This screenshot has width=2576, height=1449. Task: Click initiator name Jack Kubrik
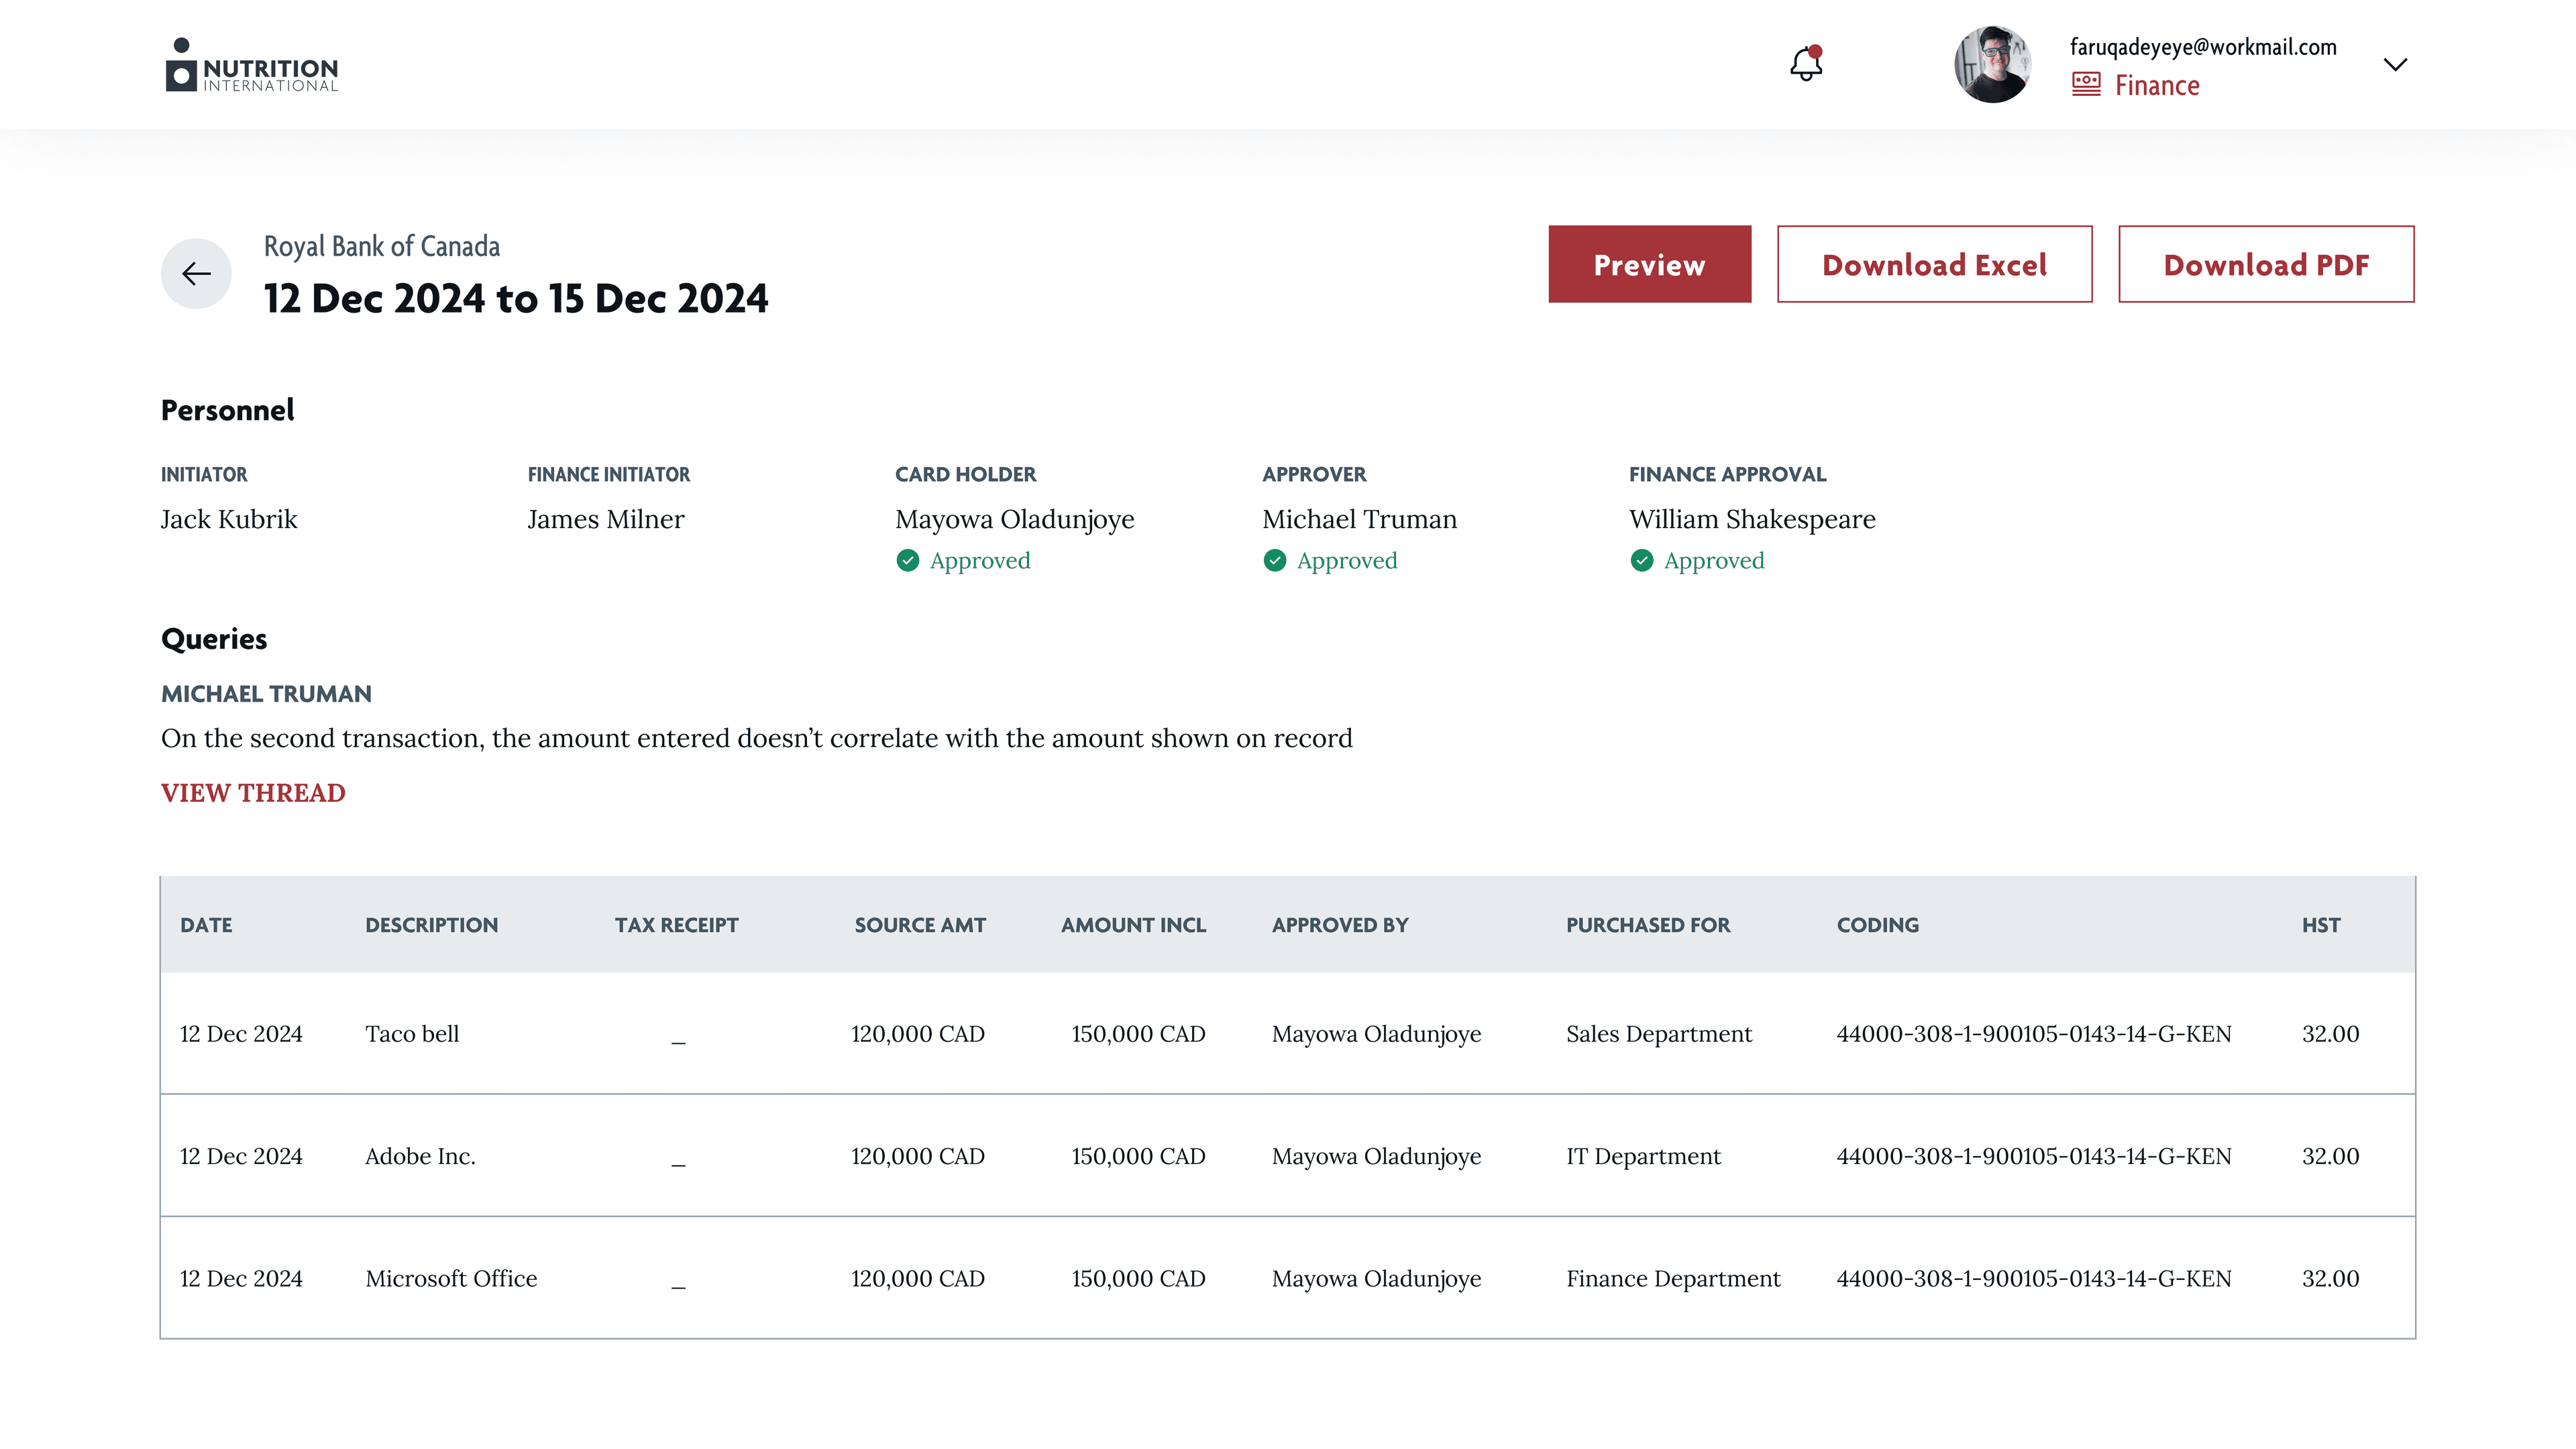pyautogui.click(x=229, y=519)
